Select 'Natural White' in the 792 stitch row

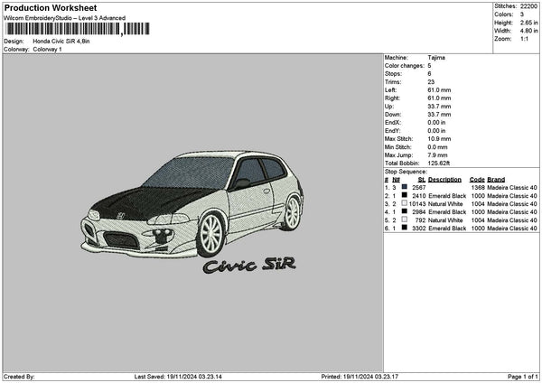coord(445,220)
